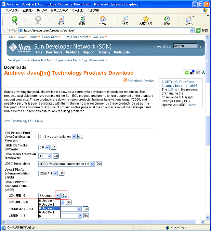This screenshot has width=211, height=231.
Task: Open the J2EE 1.4 version dropdown
Action: [x=55, y=173]
